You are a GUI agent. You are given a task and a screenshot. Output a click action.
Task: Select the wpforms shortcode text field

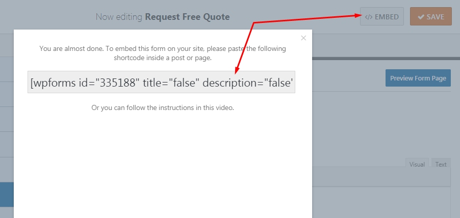click(161, 82)
